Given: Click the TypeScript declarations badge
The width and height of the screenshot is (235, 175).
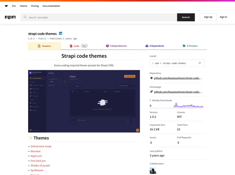Looking at the screenshot, I should pyautogui.click(x=60, y=33).
